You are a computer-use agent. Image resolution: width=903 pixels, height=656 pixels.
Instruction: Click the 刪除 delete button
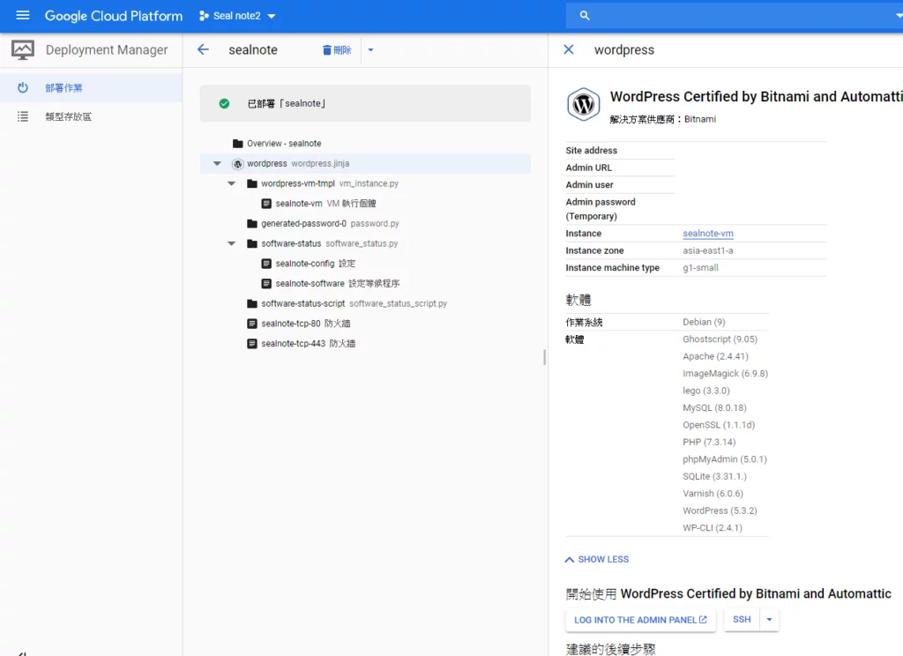pyautogui.click(x=337, y=50)
